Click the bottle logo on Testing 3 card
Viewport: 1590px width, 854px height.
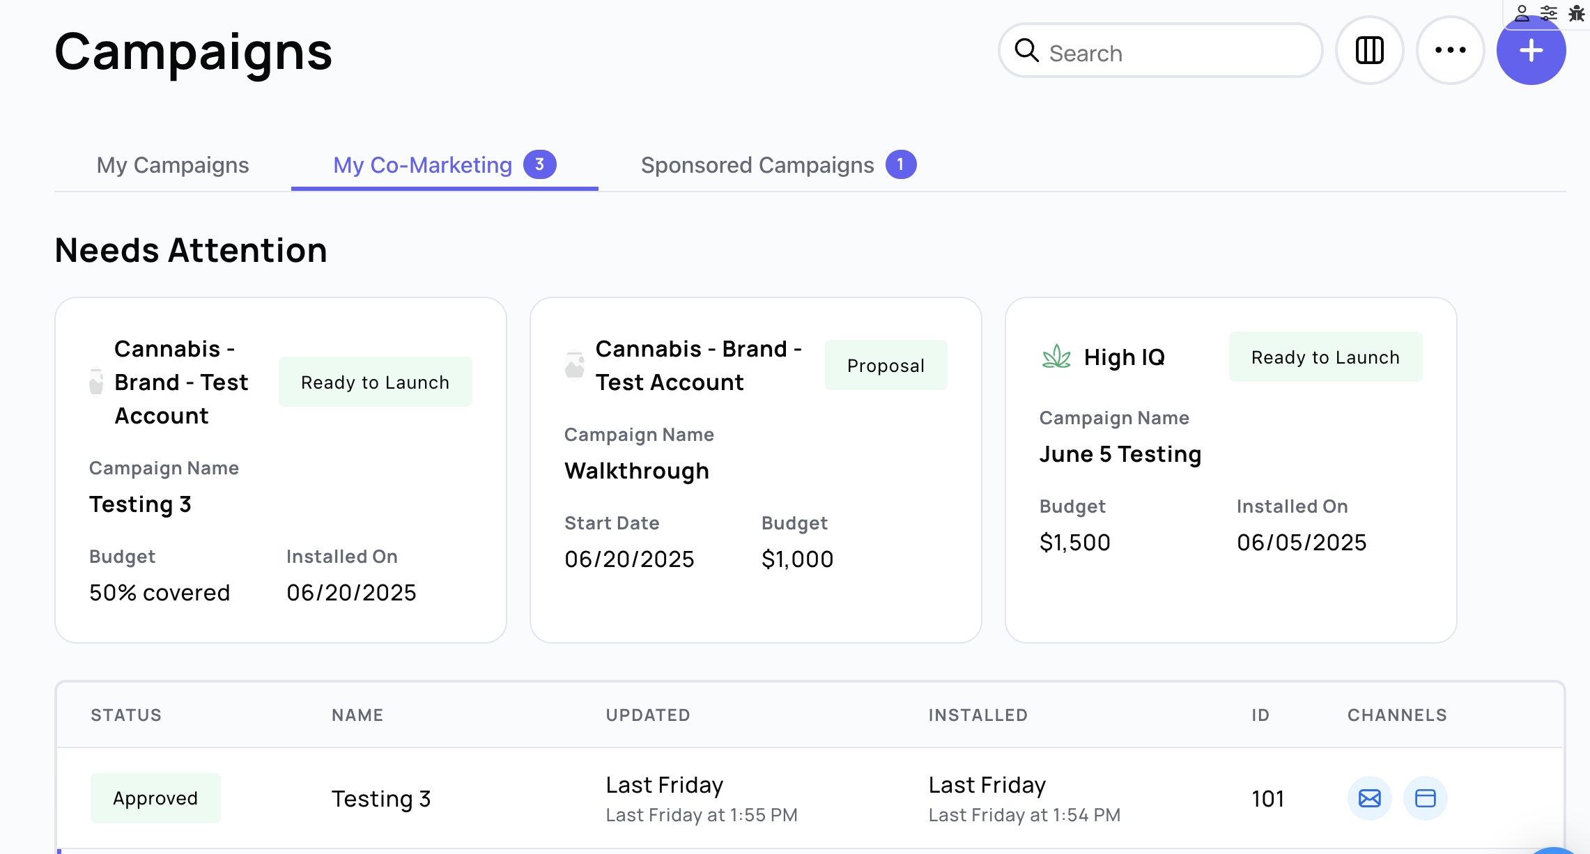point(96,381)
